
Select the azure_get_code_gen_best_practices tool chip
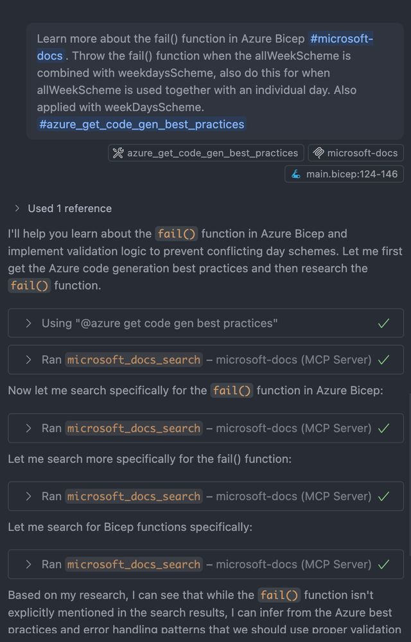[x=206, y=153]
